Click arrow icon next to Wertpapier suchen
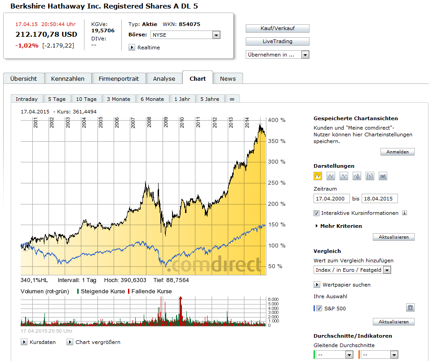Screen dimensions: 429x361 (x=317, y=285)
